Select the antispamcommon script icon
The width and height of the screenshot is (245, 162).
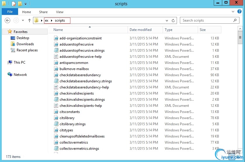tap(56, 63)
